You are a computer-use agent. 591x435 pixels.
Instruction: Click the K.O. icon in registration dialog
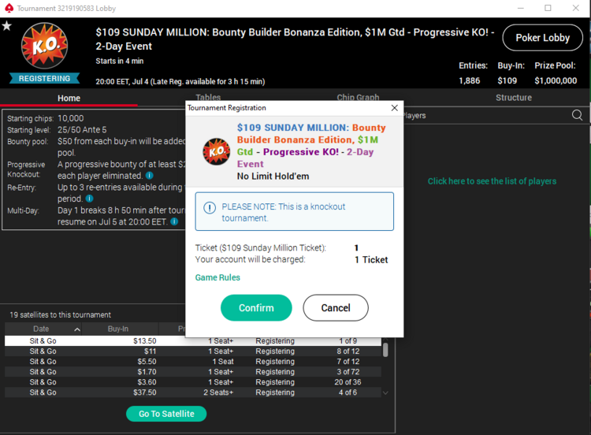click(217, 151)
